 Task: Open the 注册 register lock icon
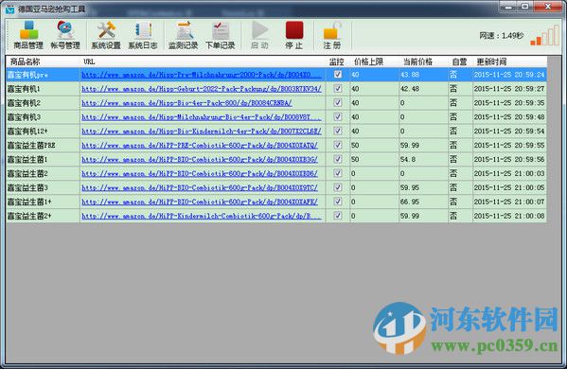pyautogui.click(x=332, y=35)
